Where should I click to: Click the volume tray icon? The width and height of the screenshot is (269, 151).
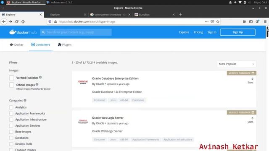[x=250, y=3]
